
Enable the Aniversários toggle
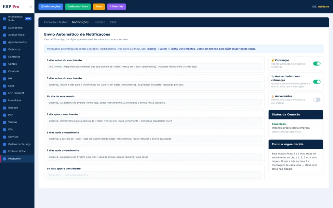coord(317,100)
